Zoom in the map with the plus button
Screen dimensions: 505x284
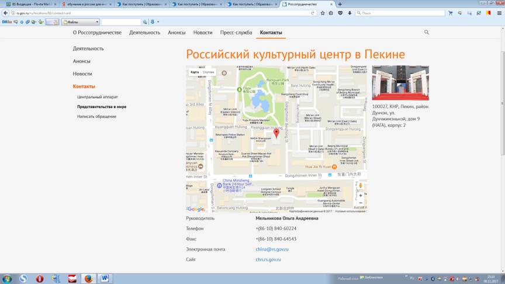[x=360, y=196]
